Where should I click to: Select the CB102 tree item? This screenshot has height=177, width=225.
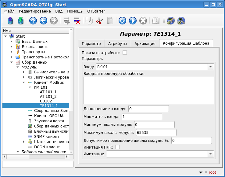click(x=46, y=101)
